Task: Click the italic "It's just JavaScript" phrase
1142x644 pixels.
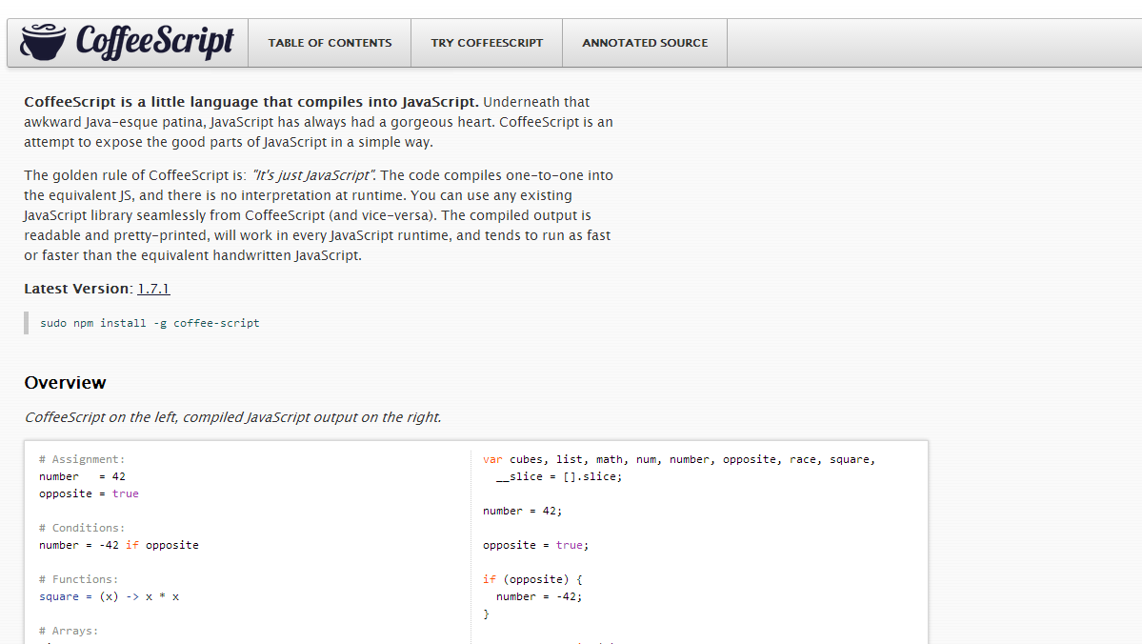Action: tap(314, 175)
